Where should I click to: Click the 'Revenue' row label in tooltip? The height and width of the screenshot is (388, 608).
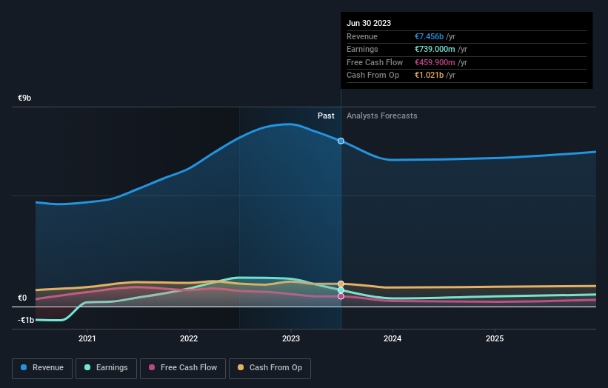(362, 36)
